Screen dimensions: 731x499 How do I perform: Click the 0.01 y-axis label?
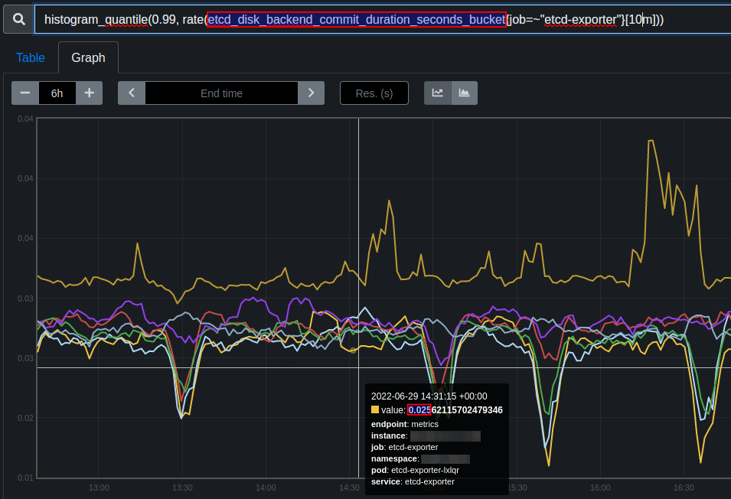click(25, 478)
